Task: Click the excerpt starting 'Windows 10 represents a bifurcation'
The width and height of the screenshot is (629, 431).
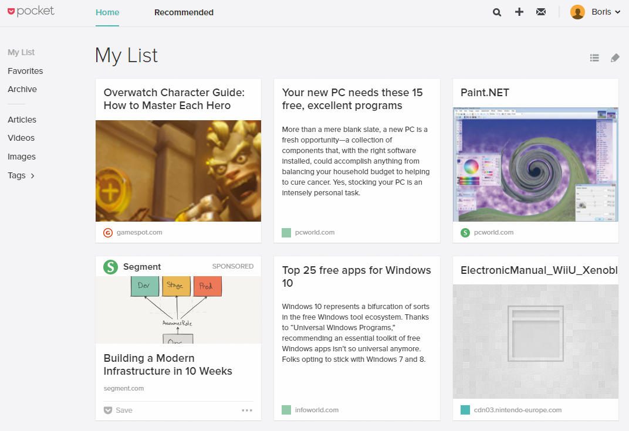Action: (356, 332)
